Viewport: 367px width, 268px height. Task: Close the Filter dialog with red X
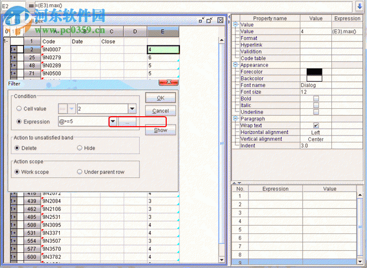168,82
